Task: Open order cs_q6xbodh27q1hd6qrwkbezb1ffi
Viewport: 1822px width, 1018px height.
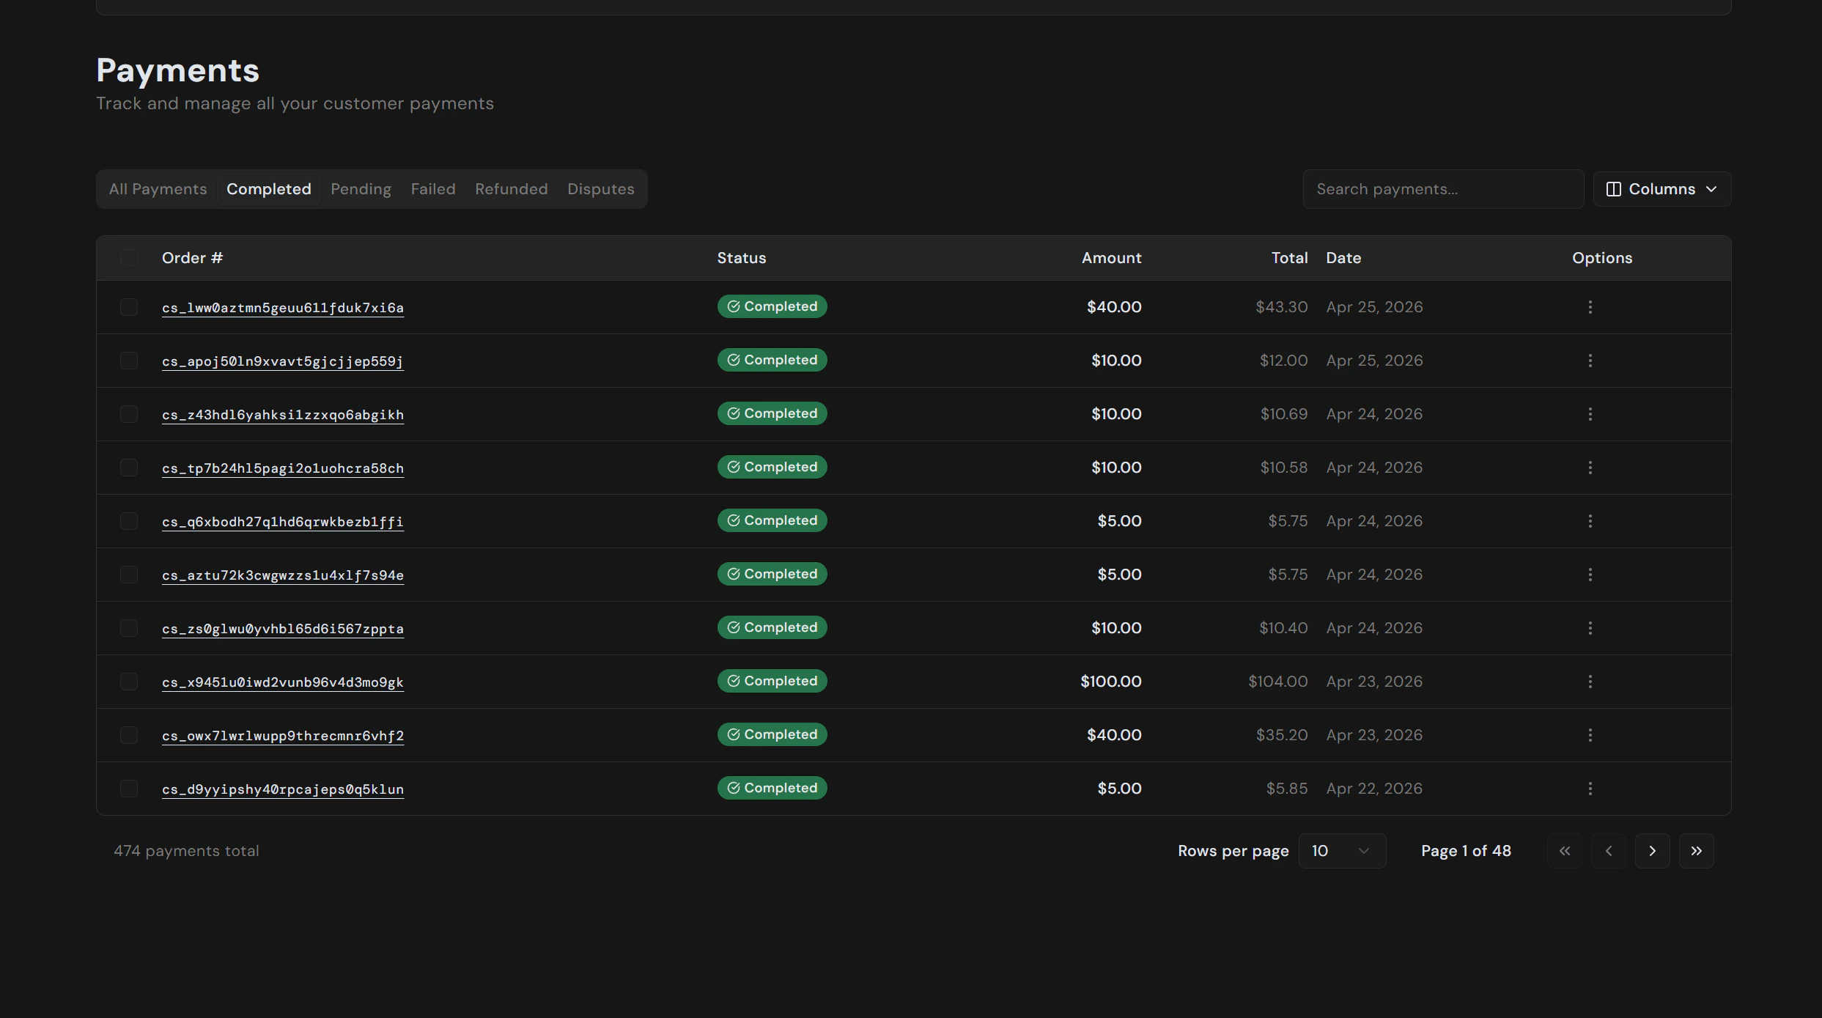Action: pyautogui.click(x=283, y=522)
